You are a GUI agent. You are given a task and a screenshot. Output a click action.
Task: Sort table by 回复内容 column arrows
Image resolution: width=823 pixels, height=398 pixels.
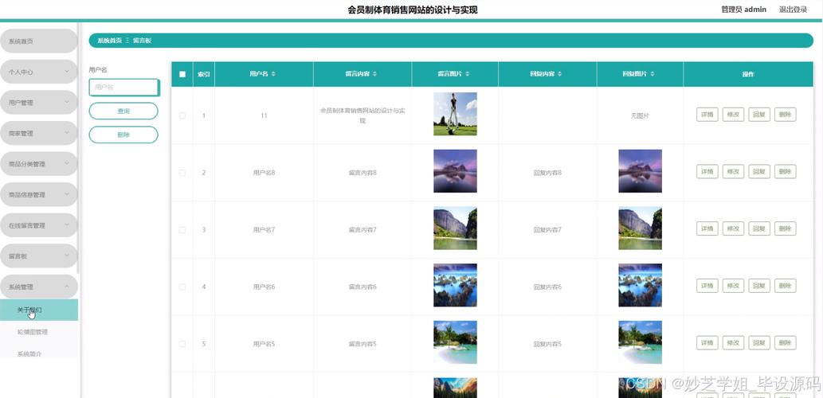[559, 75]
